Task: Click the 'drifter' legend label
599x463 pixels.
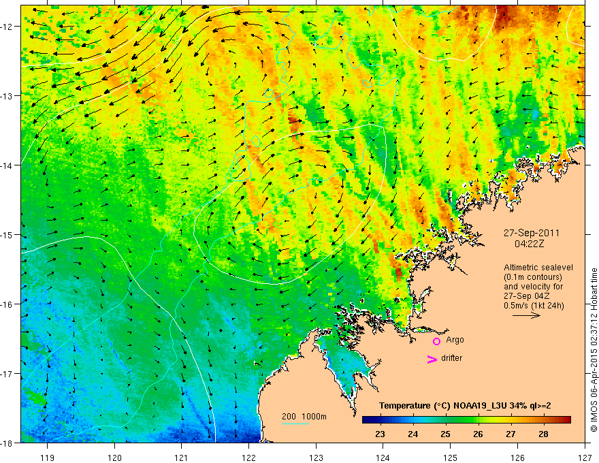Action: (x=451, y=358)
